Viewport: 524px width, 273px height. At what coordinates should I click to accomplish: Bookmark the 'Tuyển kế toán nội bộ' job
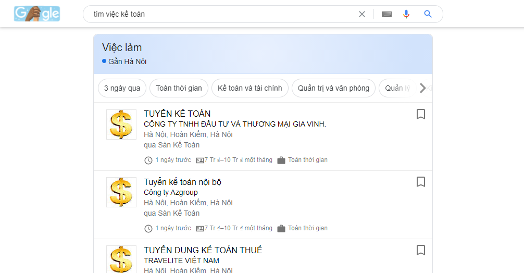421,182
